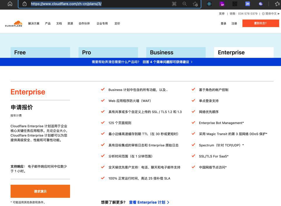Click the Magic Transit DDoS 保护 feature text
Image resolution: width=281 pixels, height=206 pixels.
click(x=233, y=134)
